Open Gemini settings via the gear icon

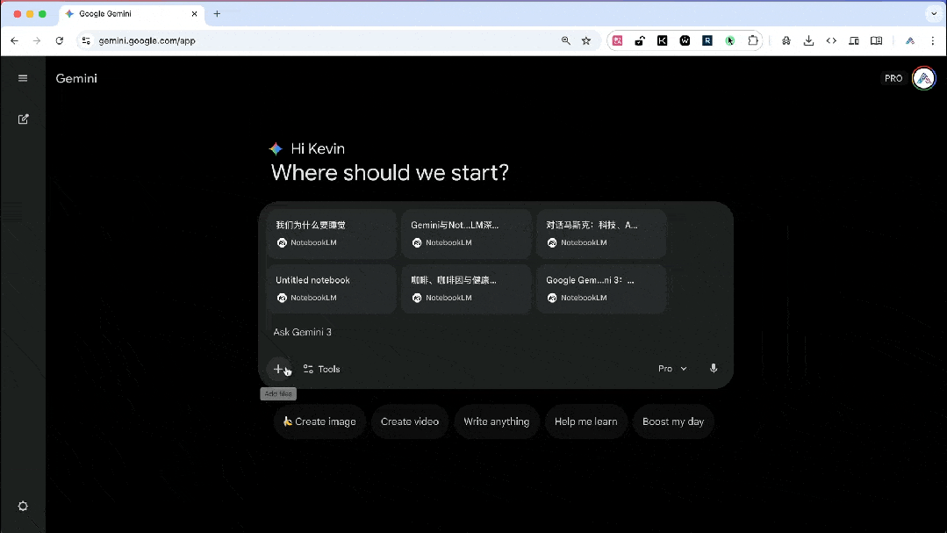pyautogui.click(x=23, y=506)
